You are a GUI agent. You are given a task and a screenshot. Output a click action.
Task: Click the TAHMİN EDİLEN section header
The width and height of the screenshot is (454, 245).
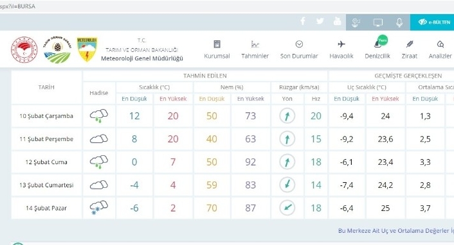(x=205, y=76)
